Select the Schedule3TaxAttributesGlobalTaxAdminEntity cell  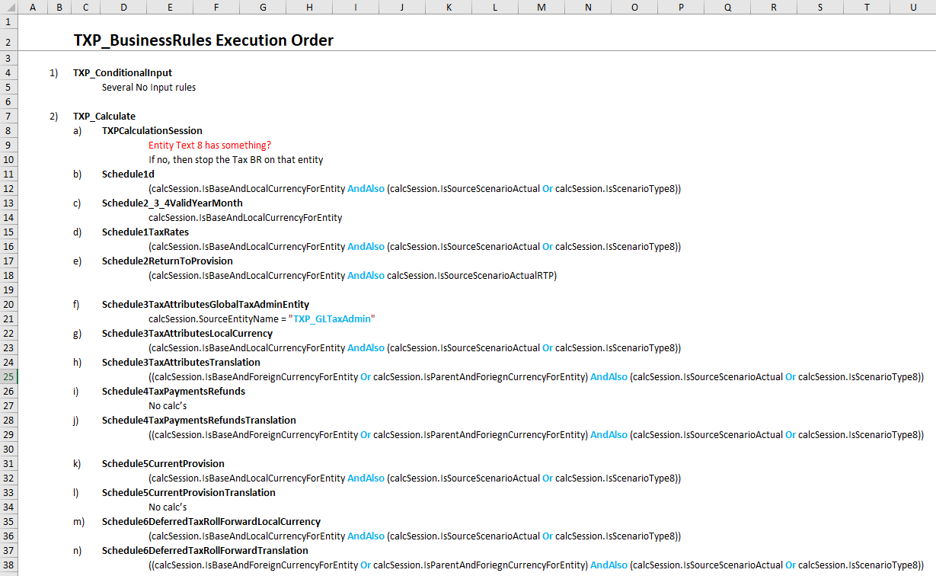[x=206, y=304]
